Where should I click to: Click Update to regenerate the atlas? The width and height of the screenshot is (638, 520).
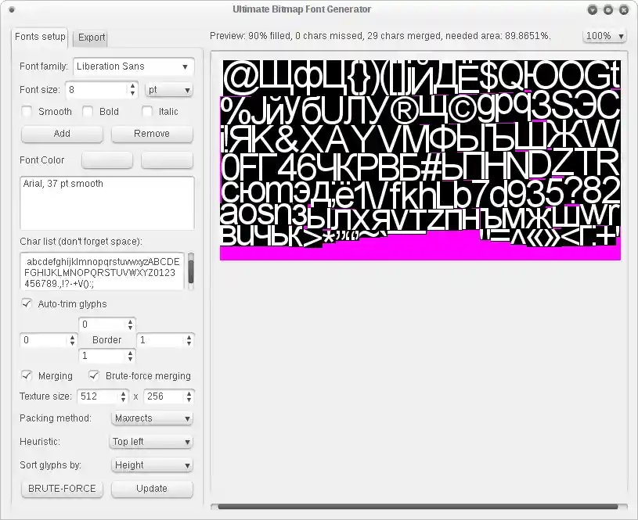tap(152, 488)
